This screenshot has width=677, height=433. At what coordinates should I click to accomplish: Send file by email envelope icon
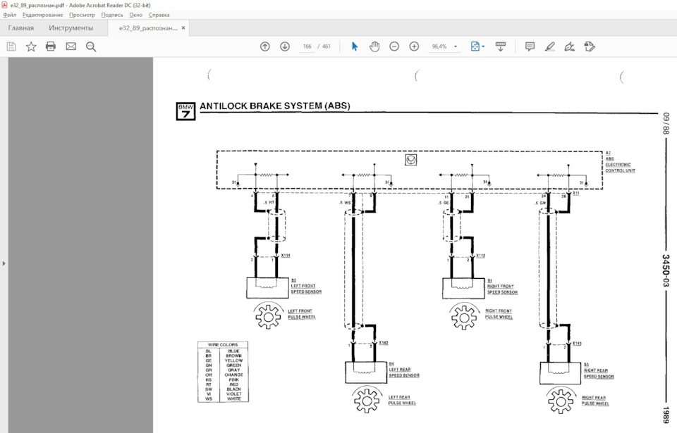click(x=71, y=46)
